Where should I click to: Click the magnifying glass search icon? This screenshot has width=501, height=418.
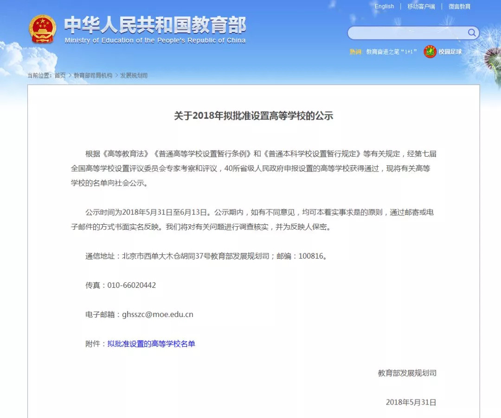471,33
